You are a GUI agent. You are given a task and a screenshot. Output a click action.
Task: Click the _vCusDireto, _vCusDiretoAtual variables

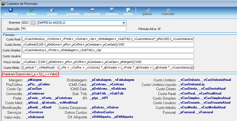[202, 89]
